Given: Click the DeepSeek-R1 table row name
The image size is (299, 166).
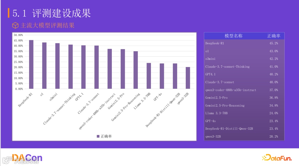Looking at the screenshot, I should pyautogui.click(x=215, y=43).
